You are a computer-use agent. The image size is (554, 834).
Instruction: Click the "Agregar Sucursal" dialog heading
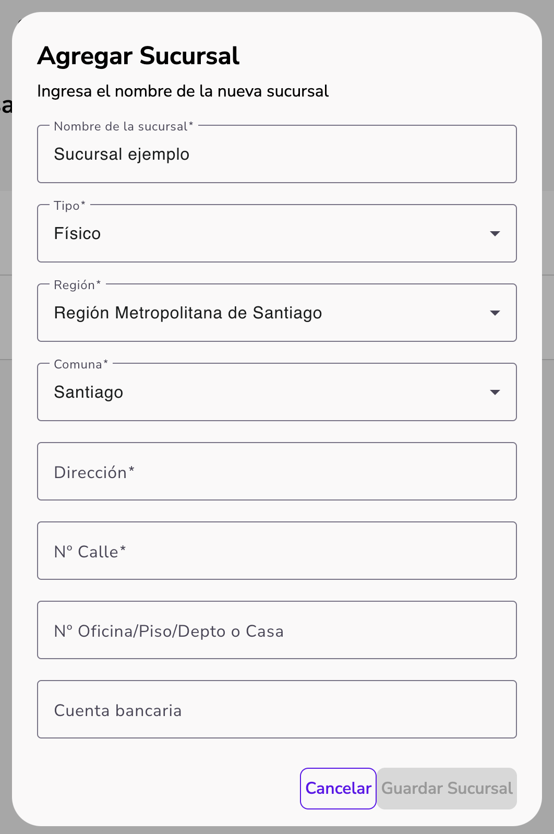coord(138,56)
